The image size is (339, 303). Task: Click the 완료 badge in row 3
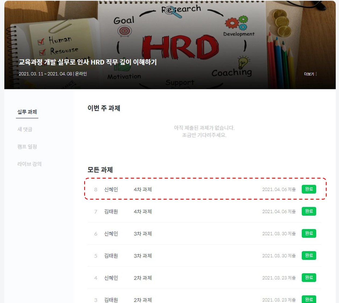click(x=309, y=299)
